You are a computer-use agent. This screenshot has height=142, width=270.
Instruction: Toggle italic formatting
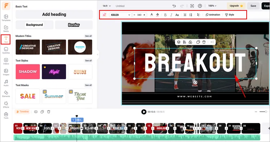click(171, 15)
